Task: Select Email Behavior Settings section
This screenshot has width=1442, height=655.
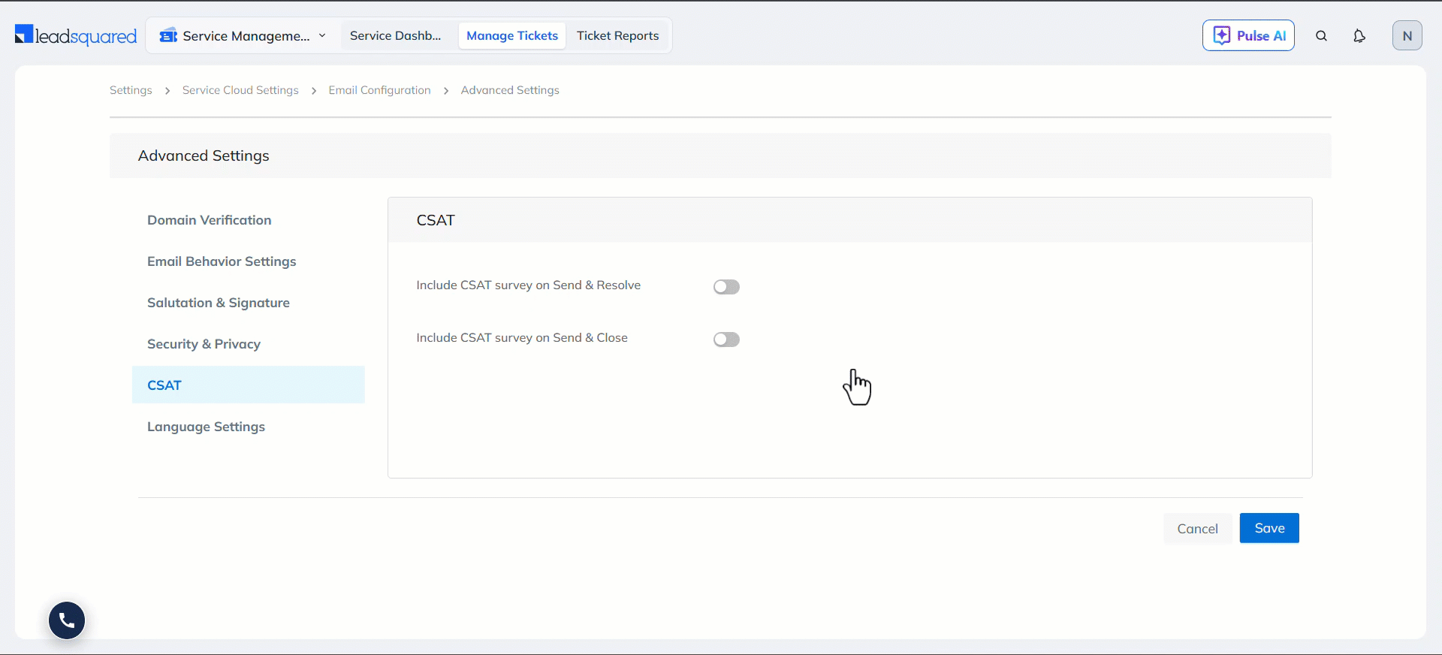Action: tap(249, 261)
